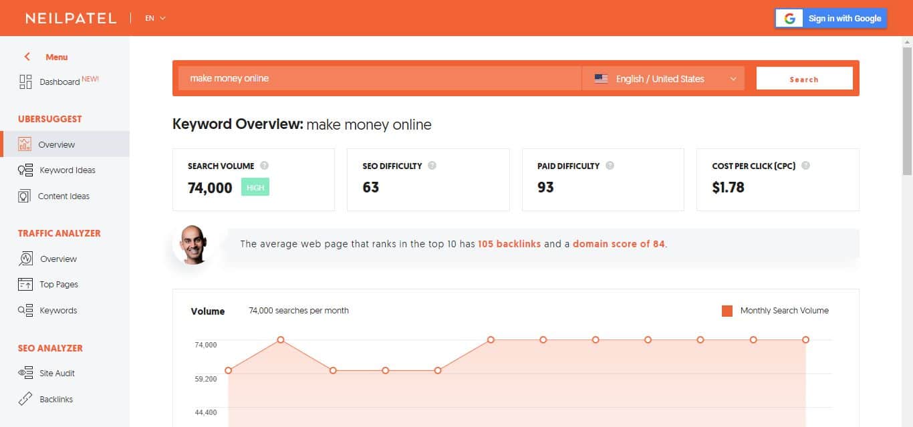Open English / United States language dropdown
913x427 pixels.
(x=663, y=78)
